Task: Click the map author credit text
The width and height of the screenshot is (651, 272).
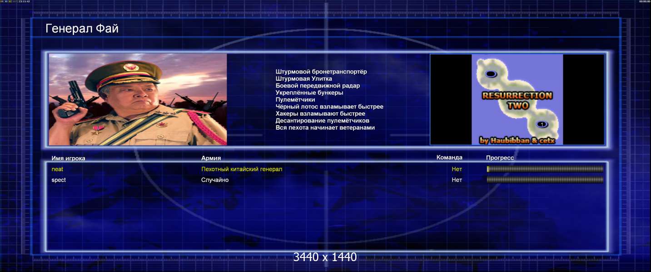Action: click(517, 141)
